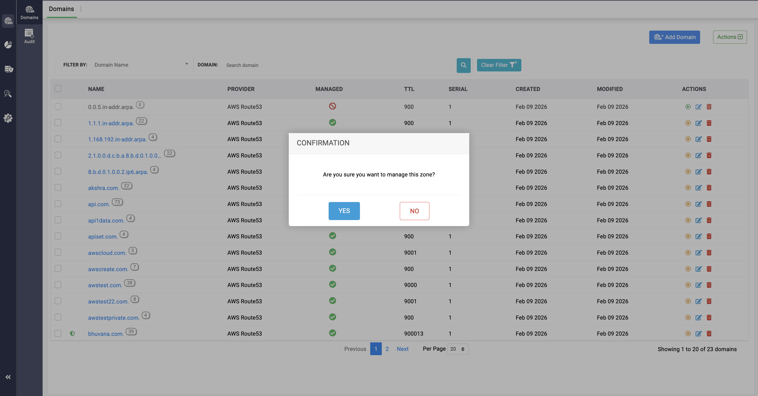Confirm with the YES button
758x396 pixels.
(x=344, y=211)
